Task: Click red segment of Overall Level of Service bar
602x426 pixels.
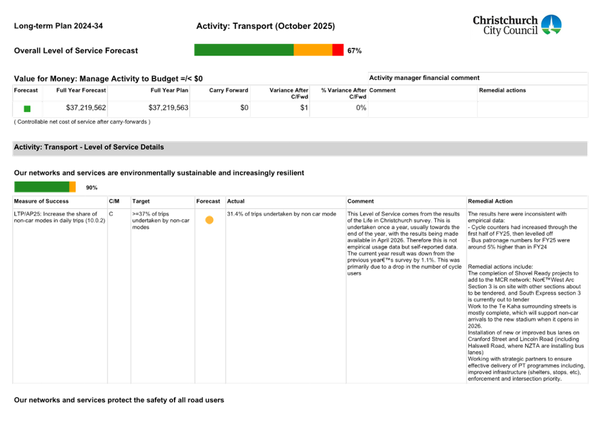Action: click(338, 50)
